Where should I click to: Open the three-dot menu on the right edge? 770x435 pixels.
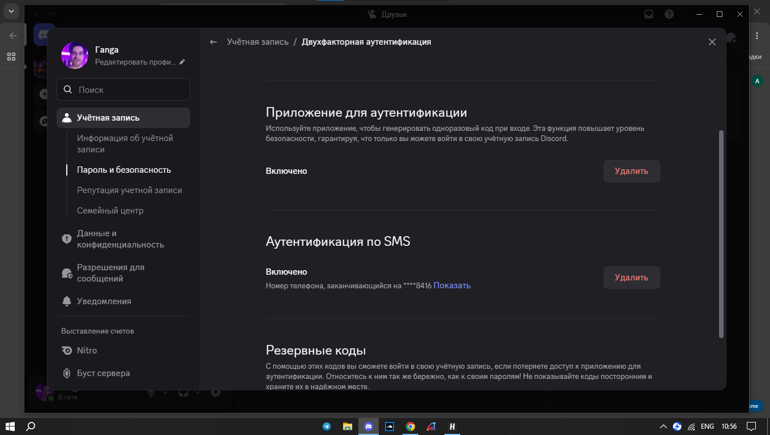(x=758, y=36)
